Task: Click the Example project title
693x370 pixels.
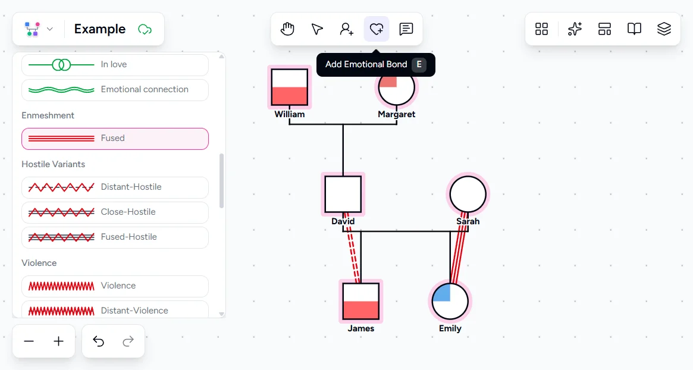Action: tap(100, 29)
